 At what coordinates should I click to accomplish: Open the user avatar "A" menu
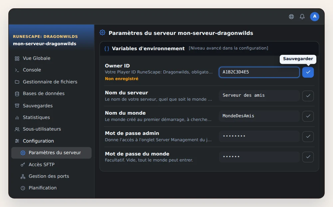pos(315,17)
